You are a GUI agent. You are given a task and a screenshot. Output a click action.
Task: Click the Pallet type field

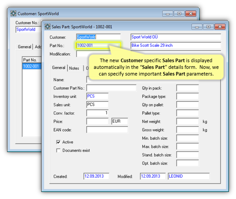(188, 113)
